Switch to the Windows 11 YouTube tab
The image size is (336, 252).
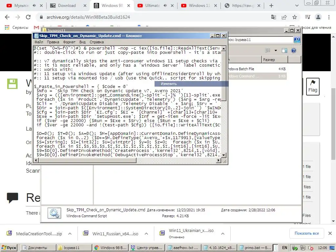[199, 6]
